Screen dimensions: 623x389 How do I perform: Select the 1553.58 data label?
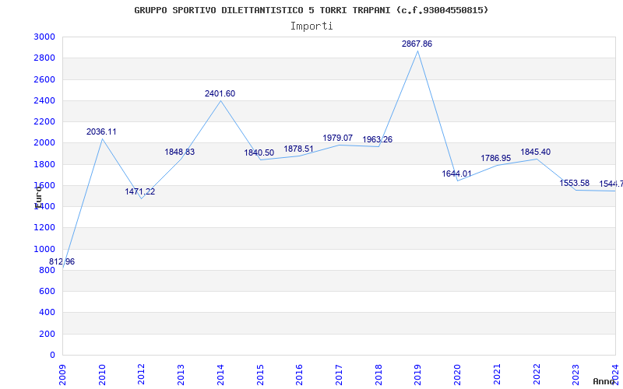click(x=575, y=183)
